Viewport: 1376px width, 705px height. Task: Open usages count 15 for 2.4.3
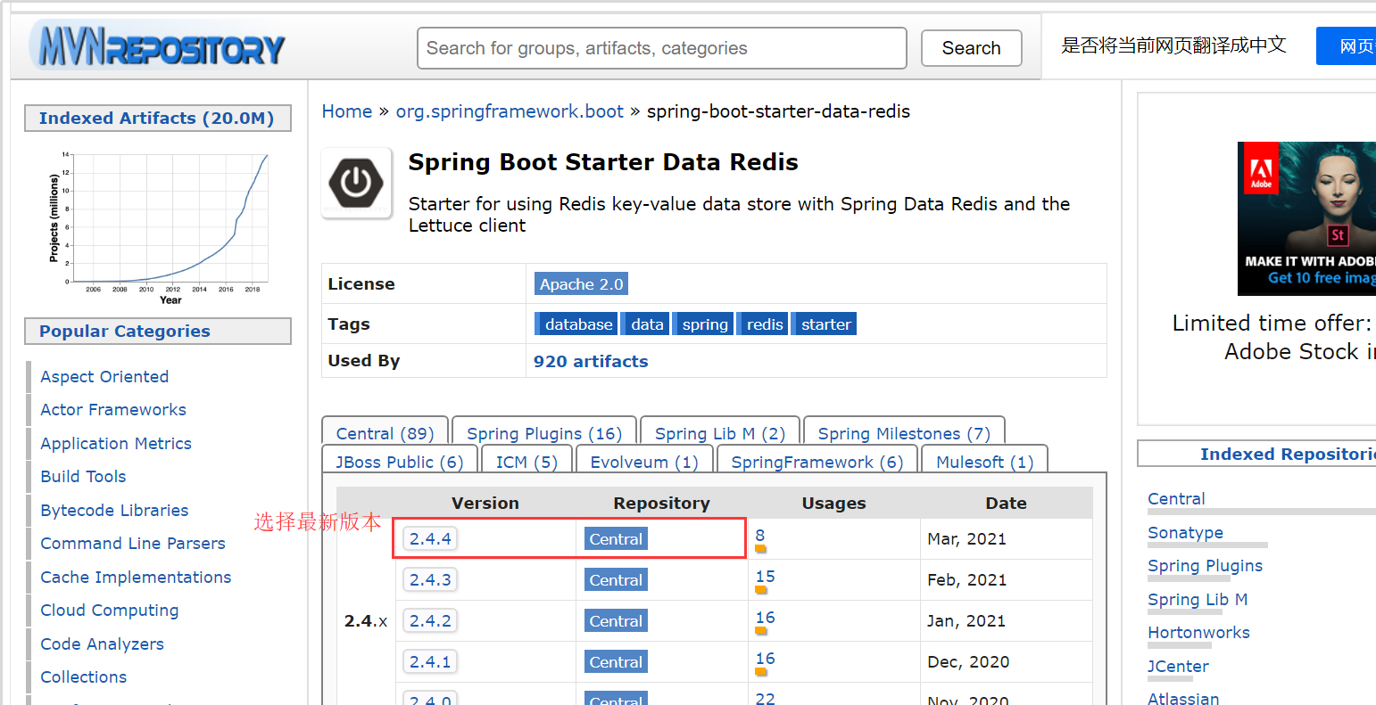[766, 577]
